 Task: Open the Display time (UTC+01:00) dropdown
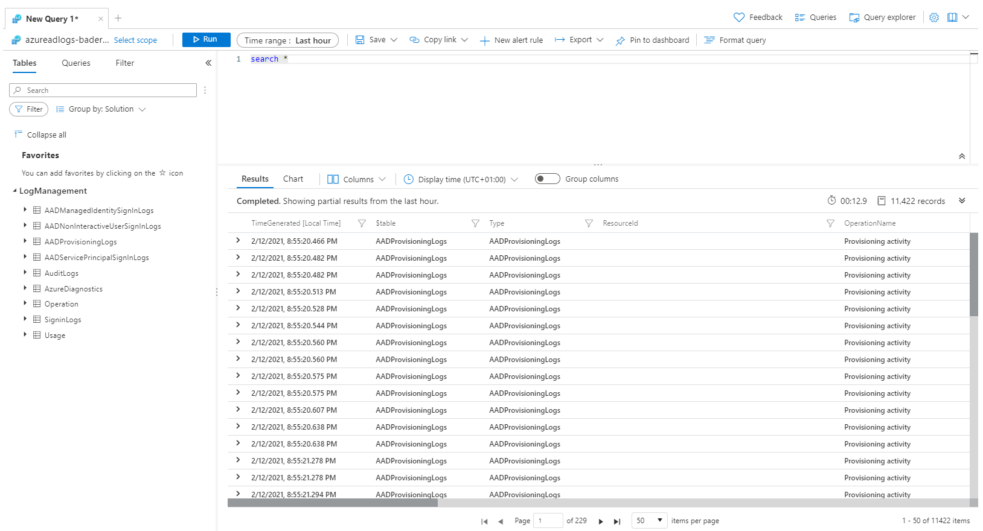pos(461,179)
